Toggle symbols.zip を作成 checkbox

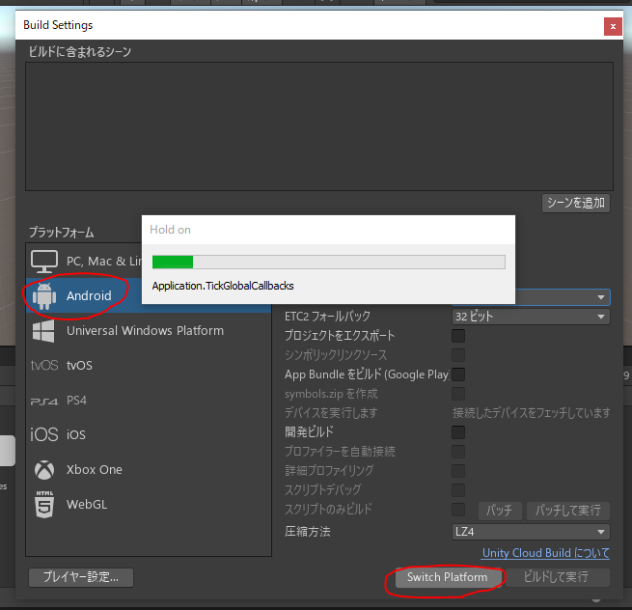pyautogui.click(x=458, y=394)
